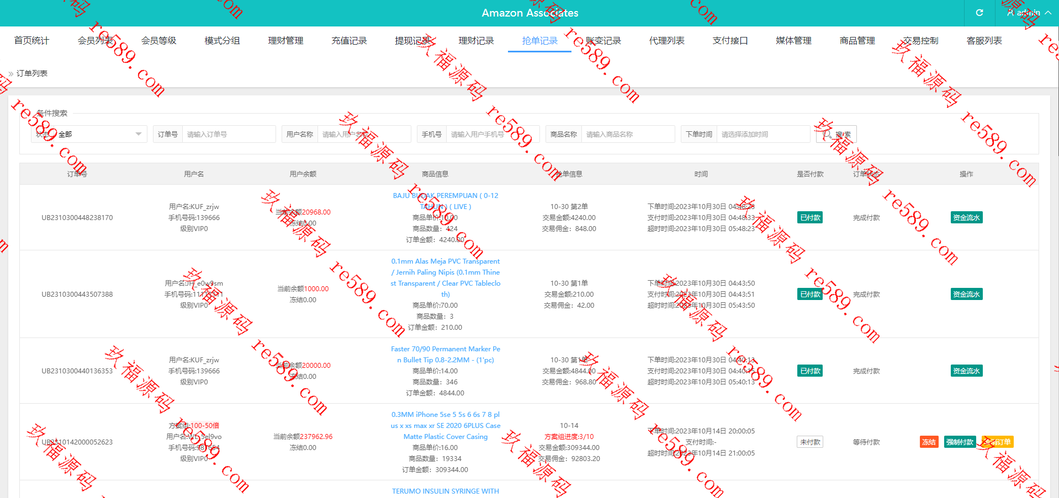Open the admin user menu
1059x498 pixels.
pyautogui.click(x=1029, y=13)
